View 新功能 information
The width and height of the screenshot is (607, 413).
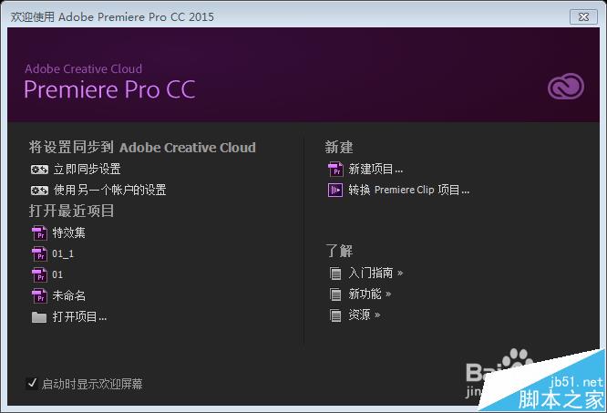(370, 294)
